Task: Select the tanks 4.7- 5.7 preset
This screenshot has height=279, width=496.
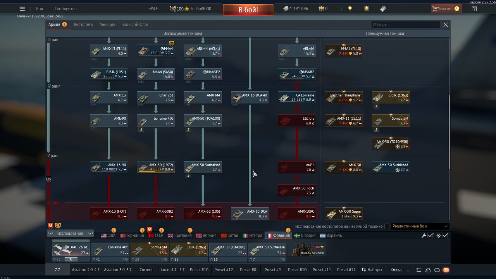Action: 172,270
